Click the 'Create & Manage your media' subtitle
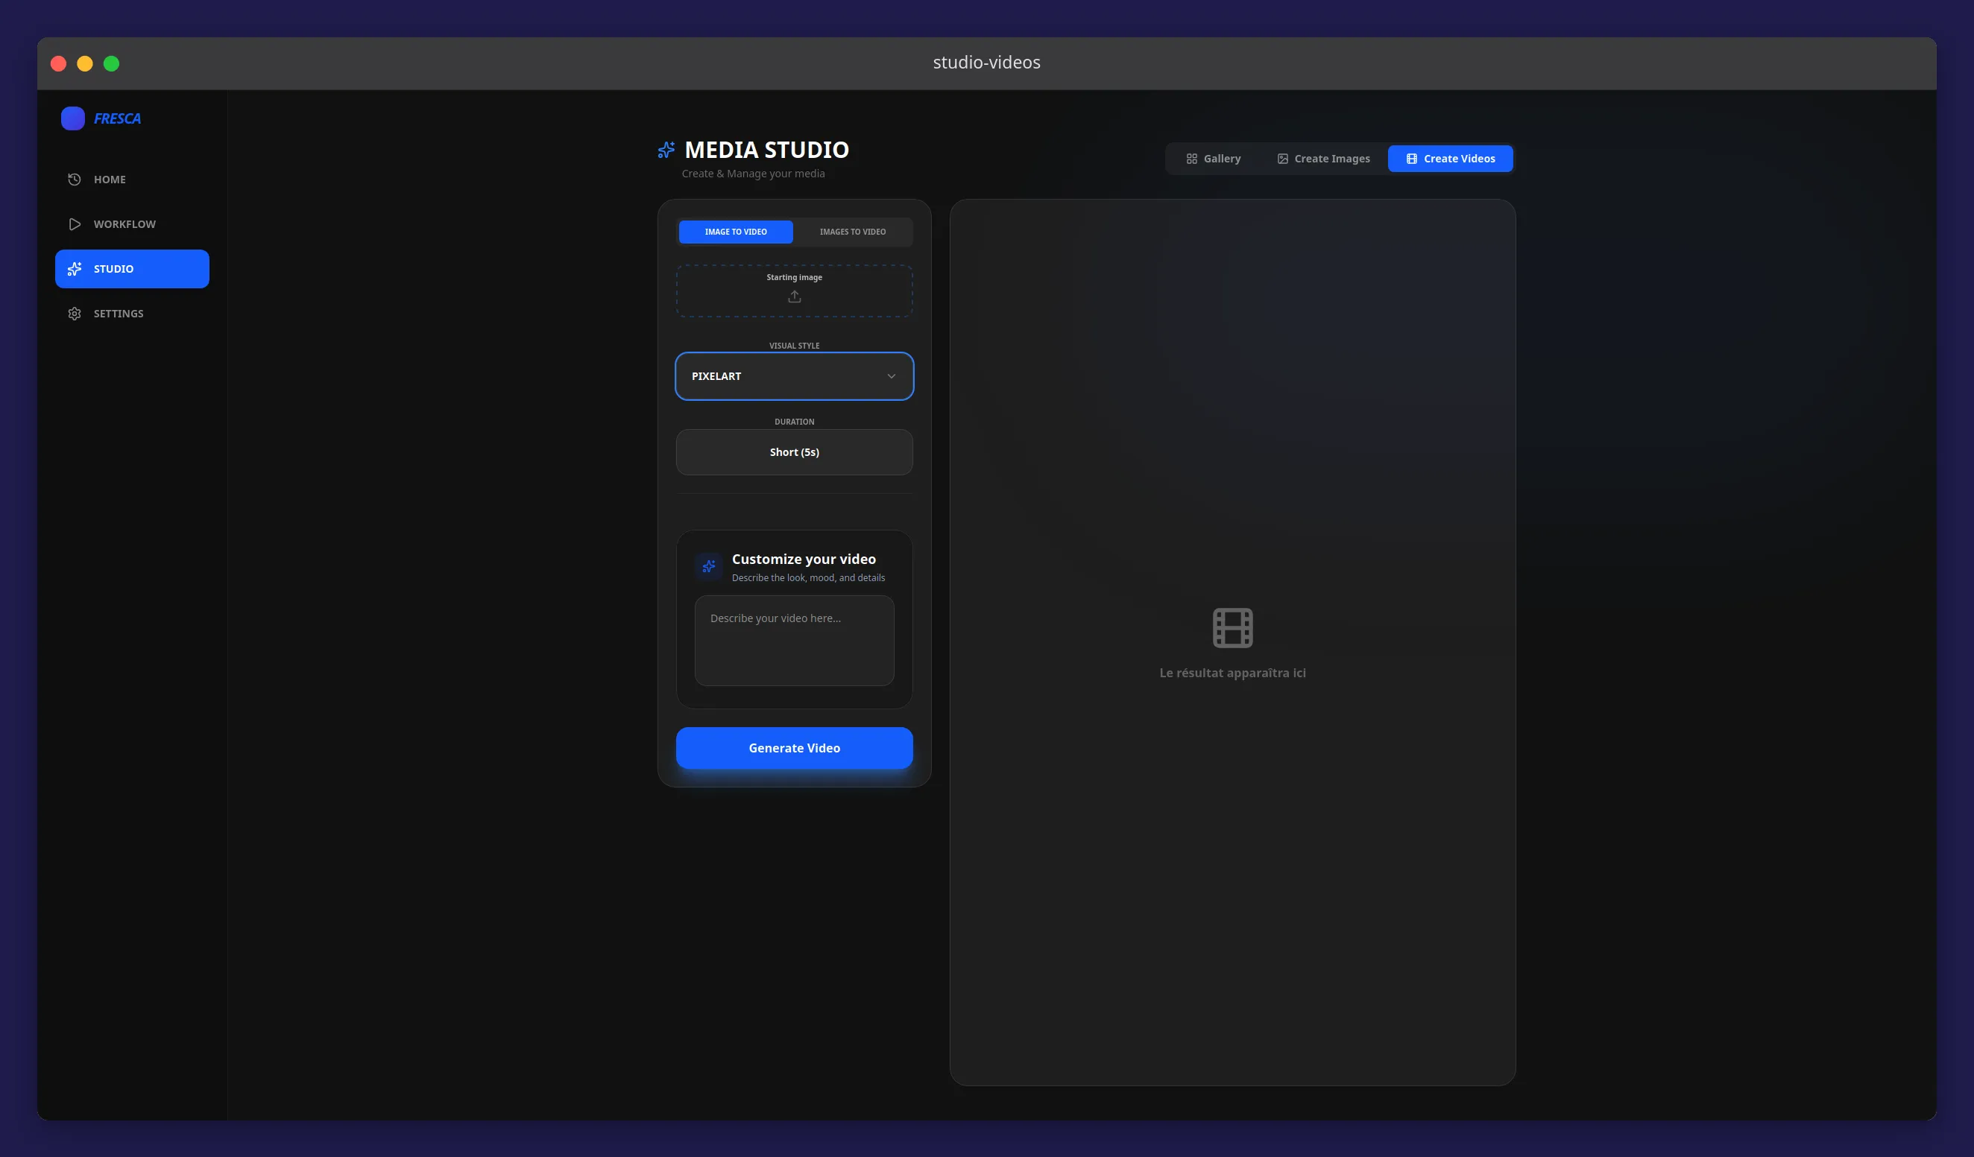The image size is (1974, 1157). pos(753,174)
